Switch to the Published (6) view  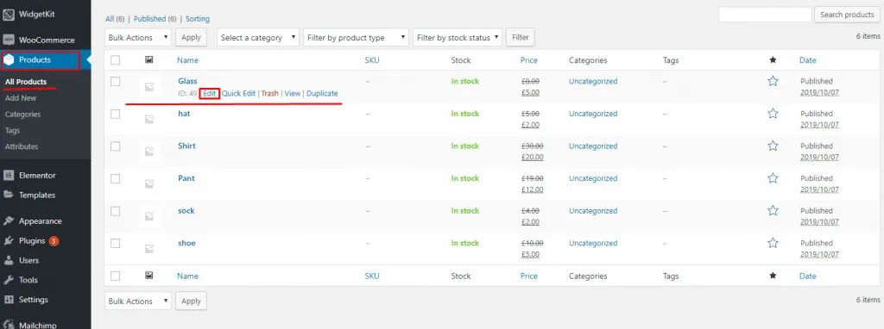point(155,19)
